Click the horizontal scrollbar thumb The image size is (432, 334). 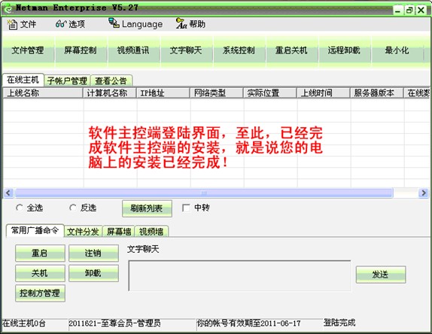[204, 193]
